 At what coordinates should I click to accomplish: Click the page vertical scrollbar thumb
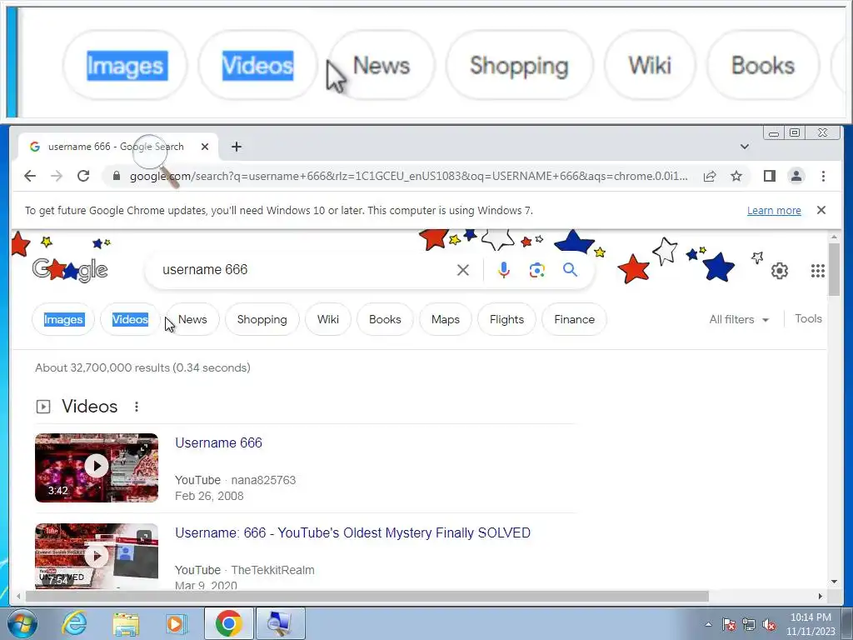pyautogui.click(x=834, y=269)
